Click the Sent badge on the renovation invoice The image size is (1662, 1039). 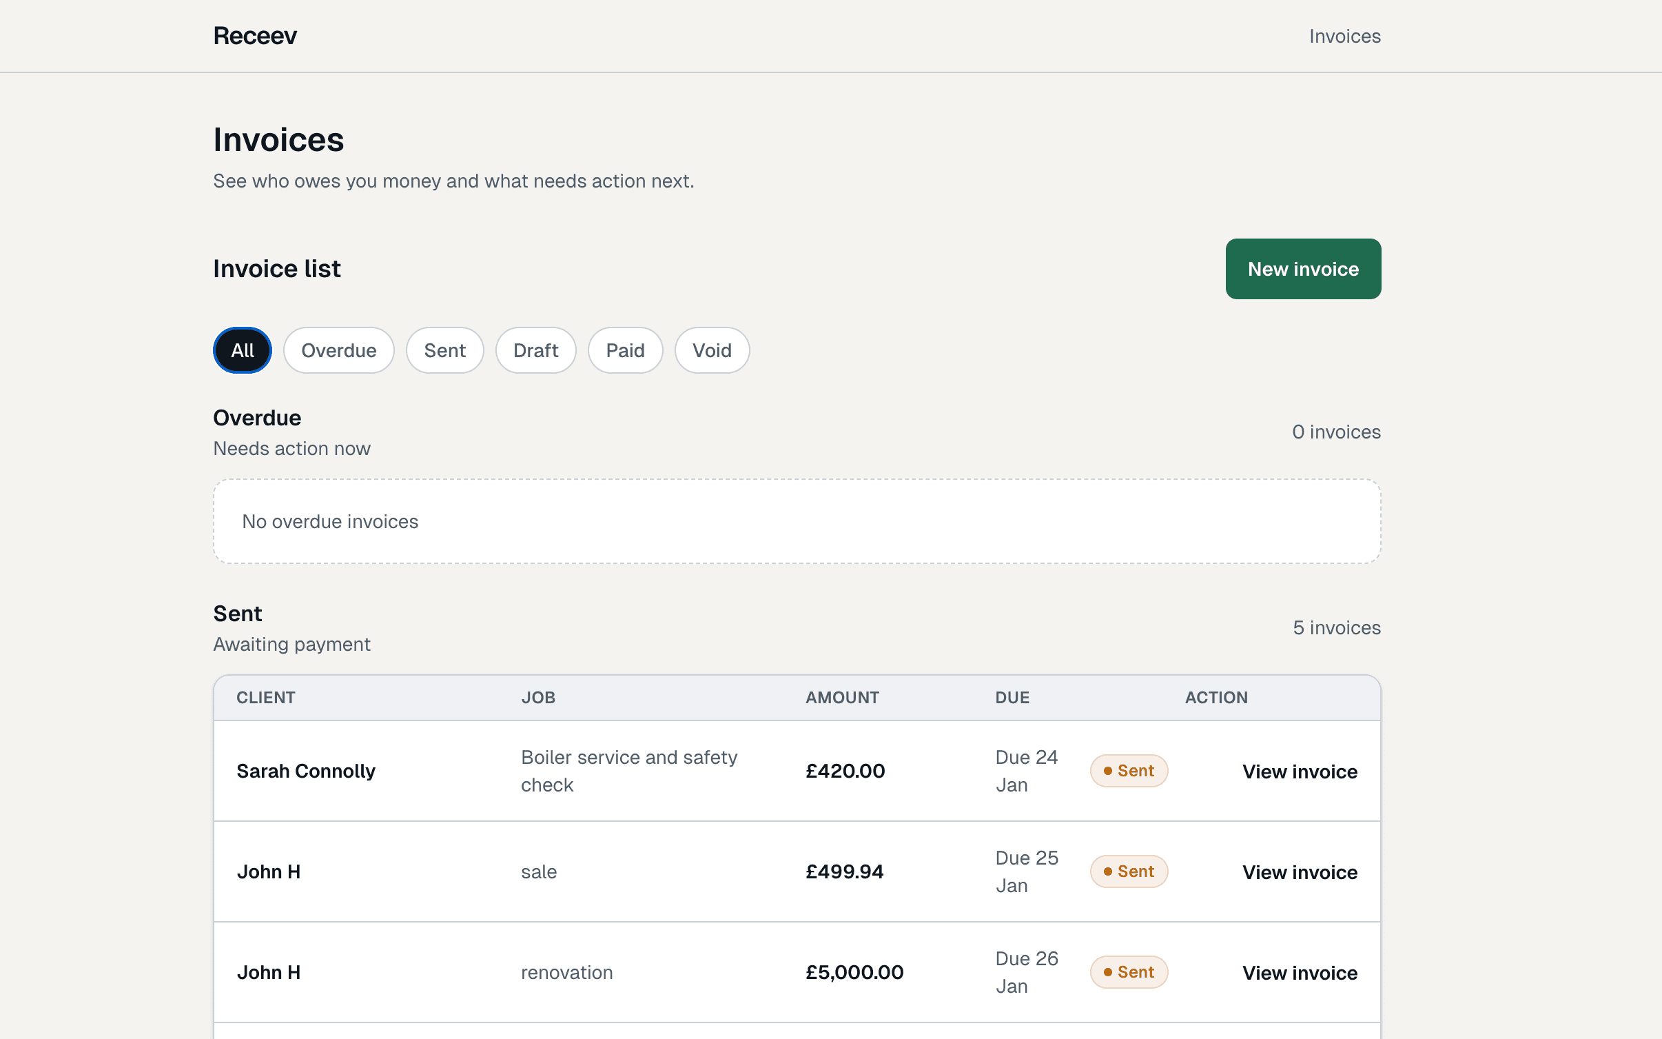click(x=1128, y=972)
